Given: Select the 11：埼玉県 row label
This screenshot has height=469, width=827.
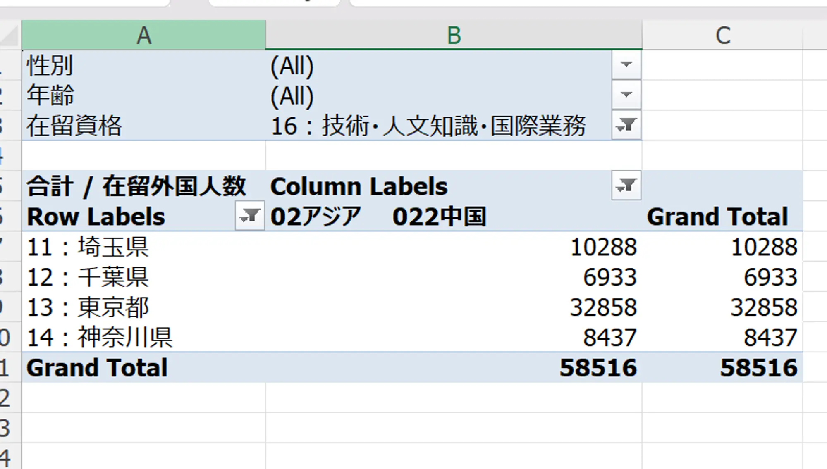Looking at the screenshot, I should tap(143, 247).
